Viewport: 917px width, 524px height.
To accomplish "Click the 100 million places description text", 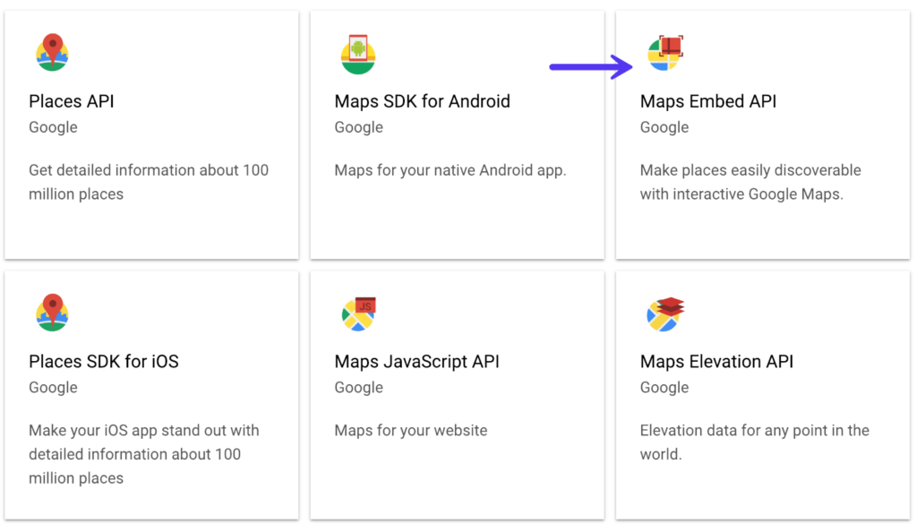I will pyautogui.click(x=149, y=182).
